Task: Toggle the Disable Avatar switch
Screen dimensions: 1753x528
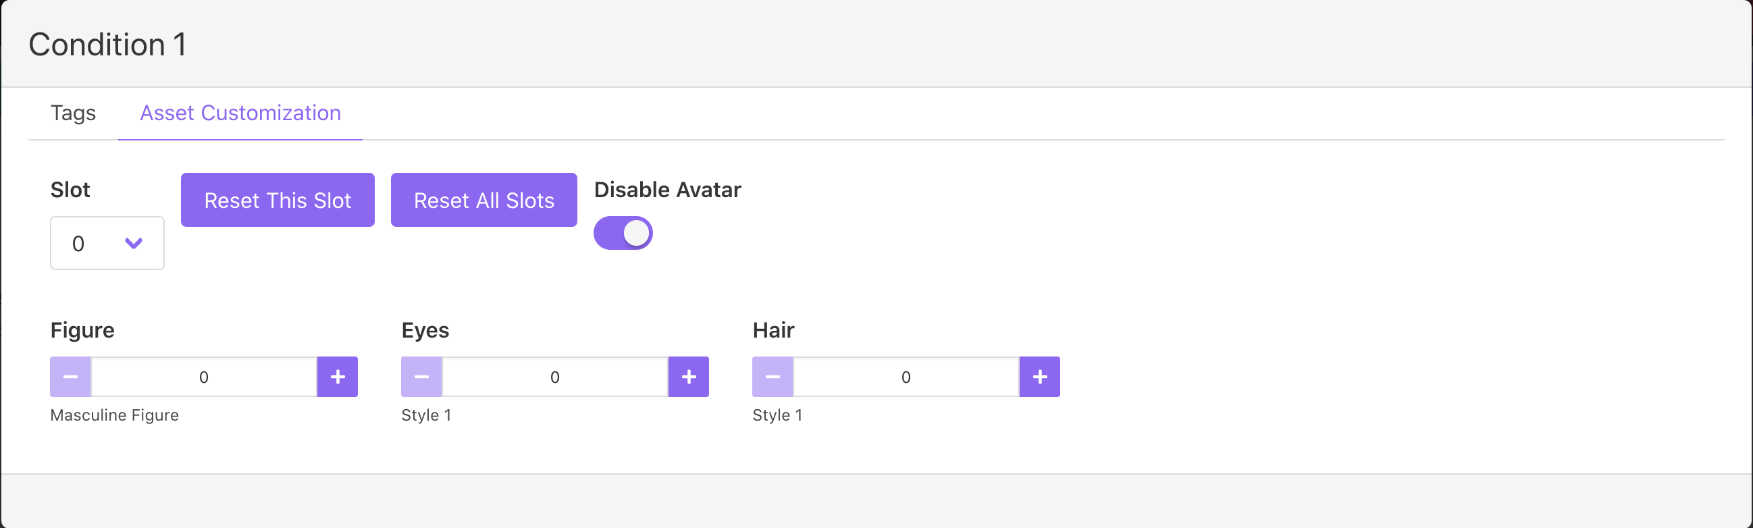Action: pyautogui.click(x=623, y=234)
